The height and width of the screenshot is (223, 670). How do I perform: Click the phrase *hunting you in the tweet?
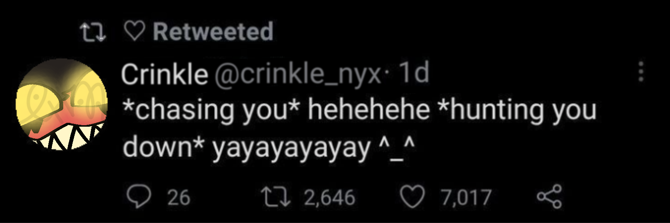tap(517, 111)
